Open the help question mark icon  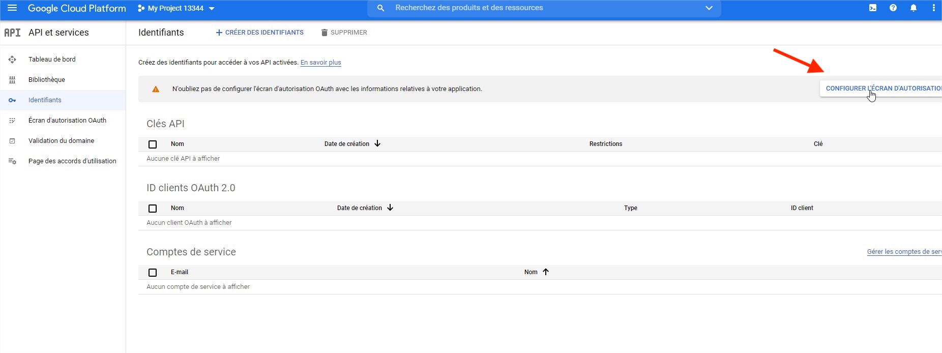893,8
